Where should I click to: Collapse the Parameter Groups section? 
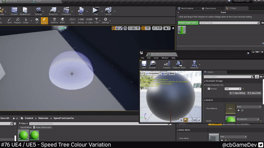(x=205, y=81)
